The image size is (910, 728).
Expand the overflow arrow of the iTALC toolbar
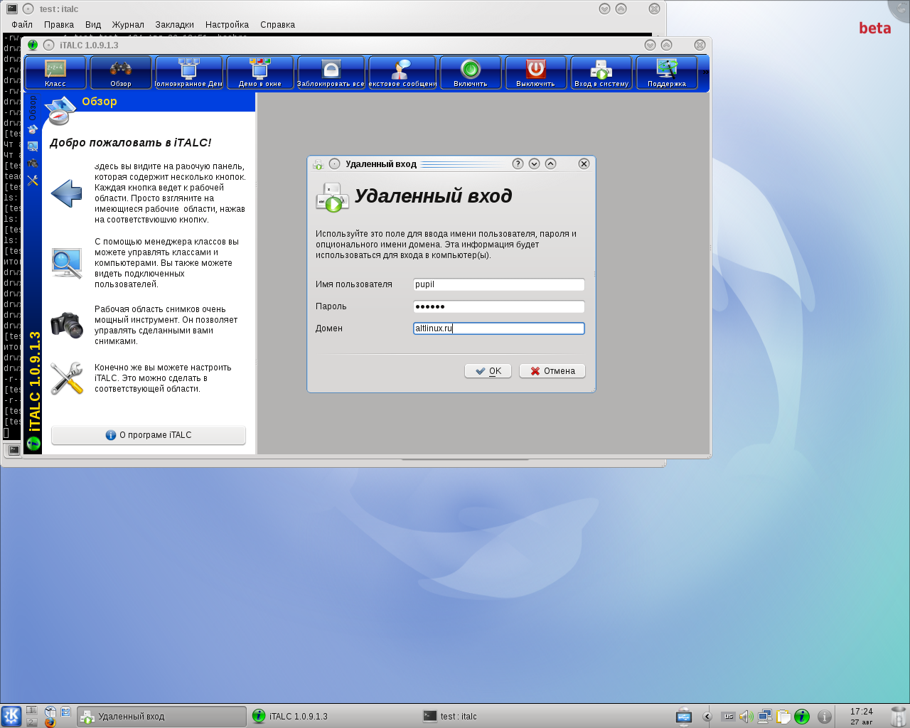(x=705, y=73)
